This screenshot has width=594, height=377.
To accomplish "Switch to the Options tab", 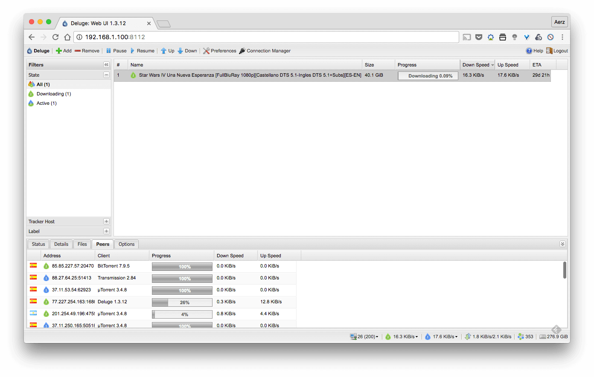I will point(126,244).
